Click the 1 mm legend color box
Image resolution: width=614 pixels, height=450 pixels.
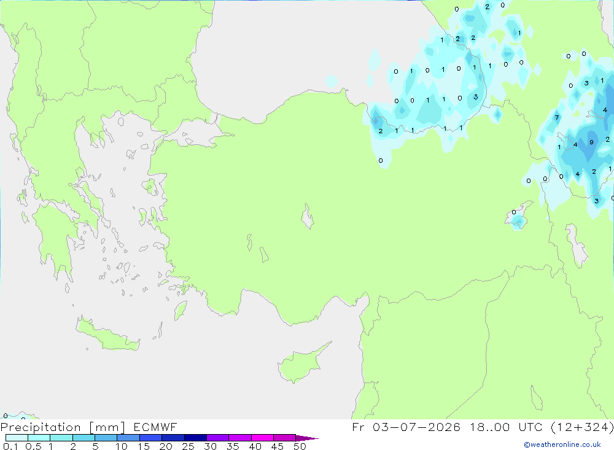tap(61, 438)
